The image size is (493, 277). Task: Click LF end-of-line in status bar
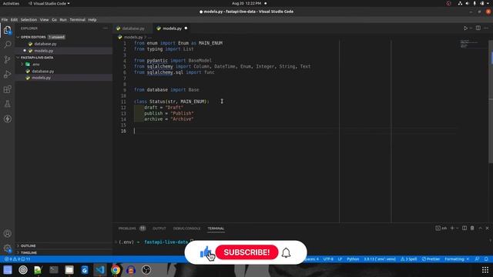340,259
